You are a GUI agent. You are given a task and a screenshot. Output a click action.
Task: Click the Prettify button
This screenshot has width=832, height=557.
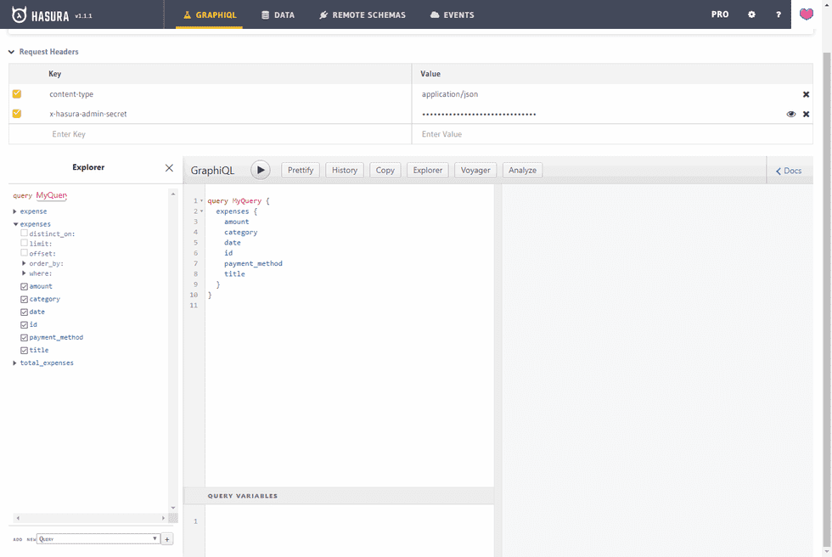pyautogui.click(x=301, y=170)
